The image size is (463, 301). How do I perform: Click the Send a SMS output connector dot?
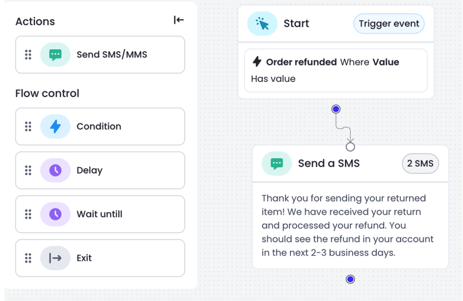(350, 279)
